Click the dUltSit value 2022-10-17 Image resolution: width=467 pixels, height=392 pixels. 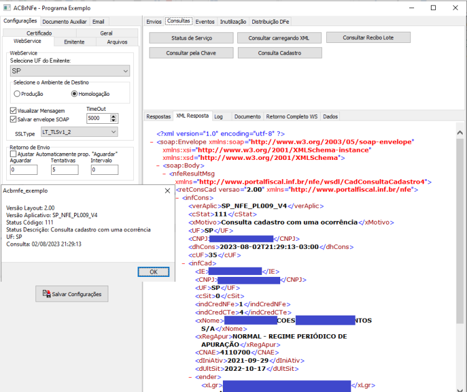[x=245, y=369]
